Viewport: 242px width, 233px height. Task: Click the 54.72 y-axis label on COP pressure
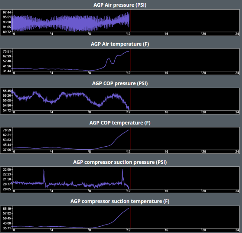point(7,110)
